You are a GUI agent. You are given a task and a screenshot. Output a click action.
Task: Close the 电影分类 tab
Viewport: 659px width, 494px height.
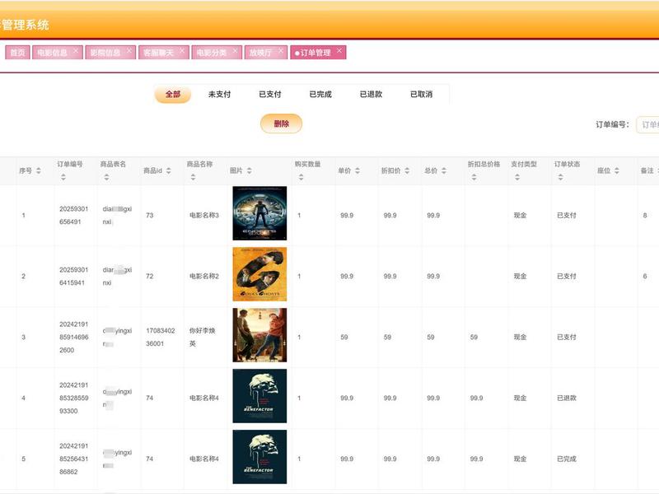[235, 51]
